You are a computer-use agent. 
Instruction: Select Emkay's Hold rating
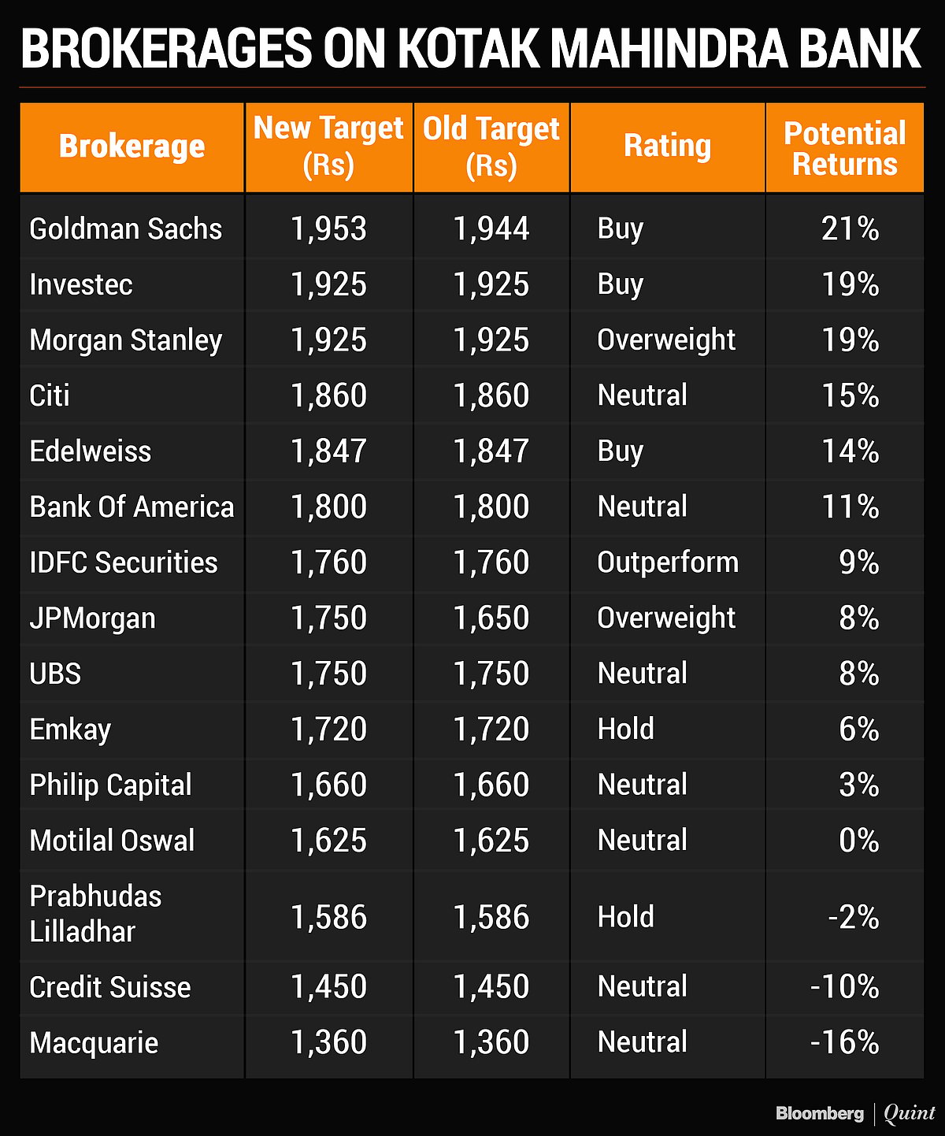(626, 729)
